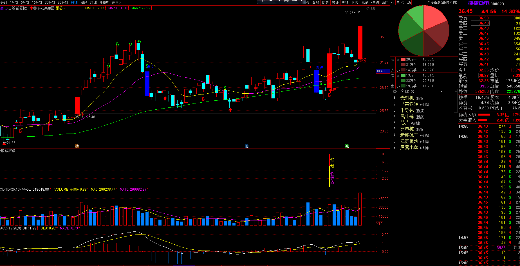Open the 多周期 multi-period view
Image resolution: width=520 pixels, height=266 pixels.
pyautogui.click(x=104, y=3)
